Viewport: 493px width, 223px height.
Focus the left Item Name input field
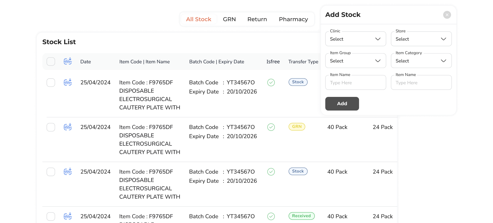(355, 83)
